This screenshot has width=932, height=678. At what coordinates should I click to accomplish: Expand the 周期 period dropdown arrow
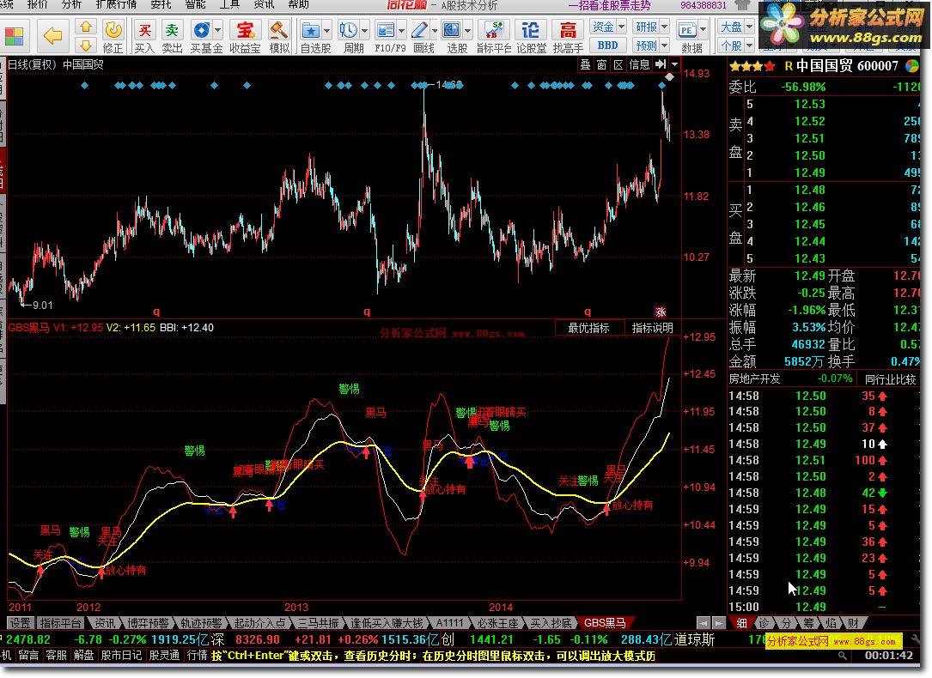point(364,30)
